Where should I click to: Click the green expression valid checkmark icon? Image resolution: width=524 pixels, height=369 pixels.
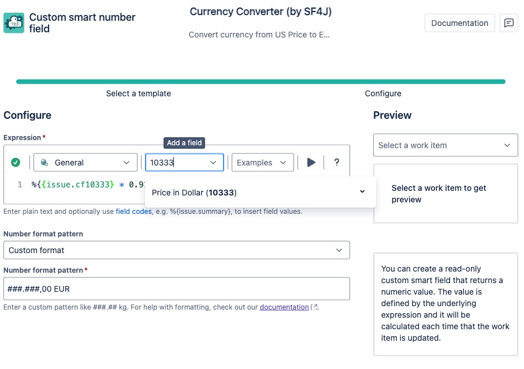pos(16,163)
